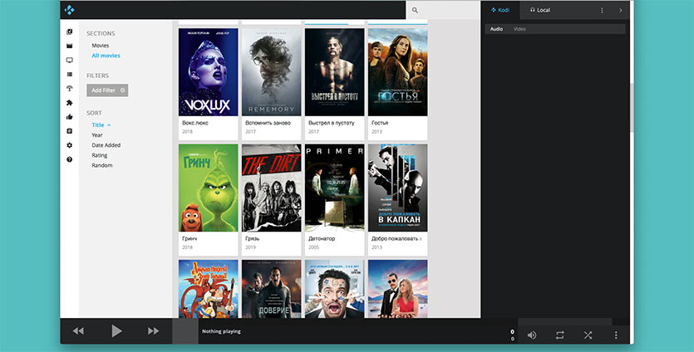Click the title Гостья under its poster

[380, 123]
